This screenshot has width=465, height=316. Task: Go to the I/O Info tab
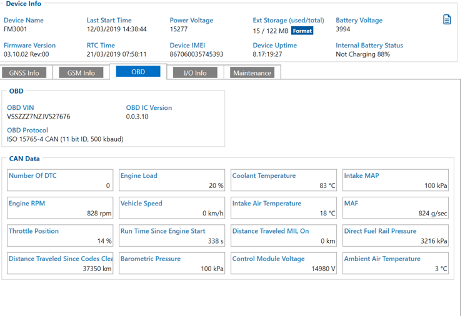tap(195, 72)
